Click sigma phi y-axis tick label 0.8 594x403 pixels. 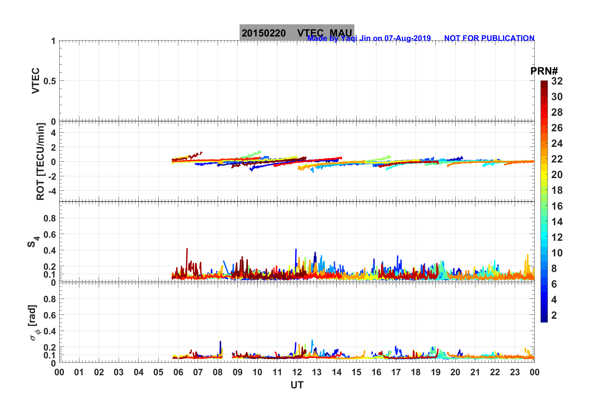click(50, 299)
